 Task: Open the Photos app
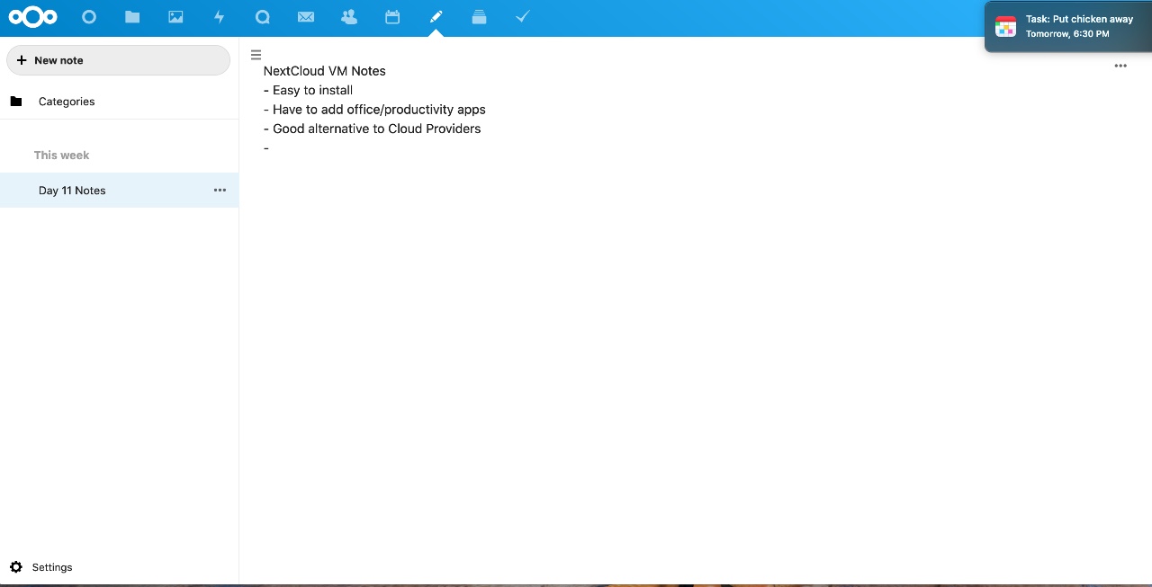(x=175, y=16)
